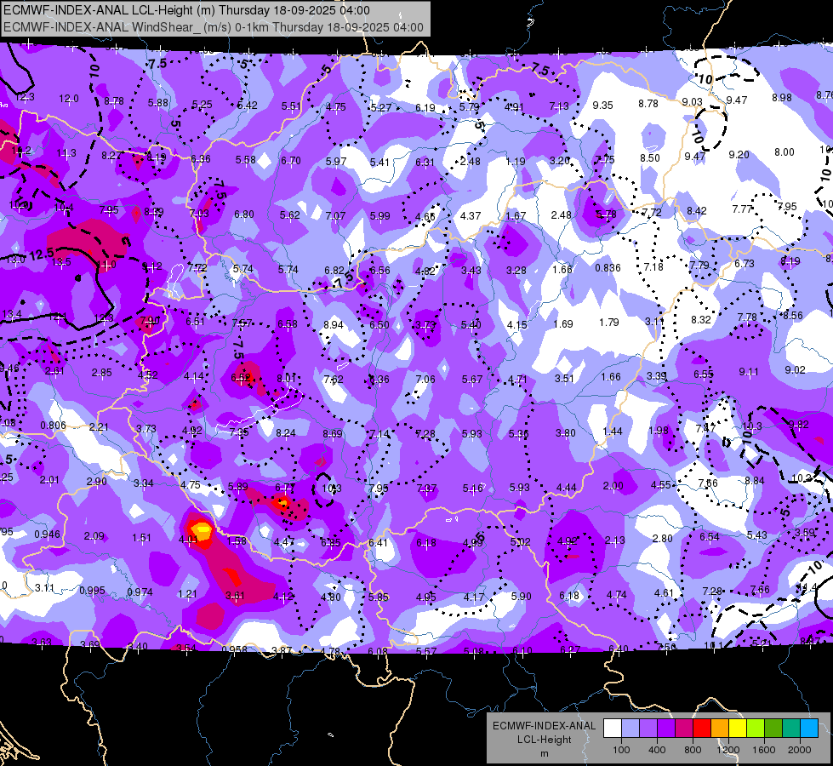Click the WindShear 0-1km title line
Viewport: 833px width, 766px height.
tap(214, 27)
